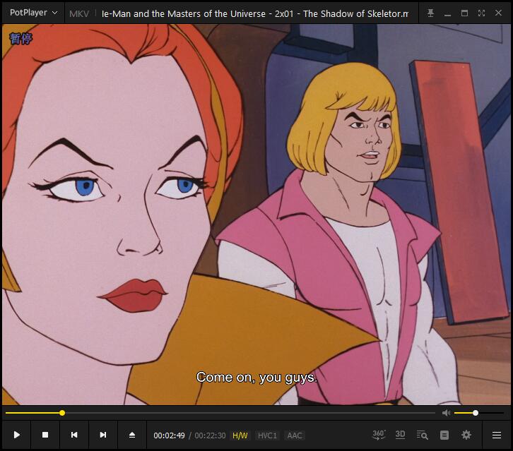Click the video title in title bar
The width and height of the screenshot is (513, 451).
click(255, 13)
